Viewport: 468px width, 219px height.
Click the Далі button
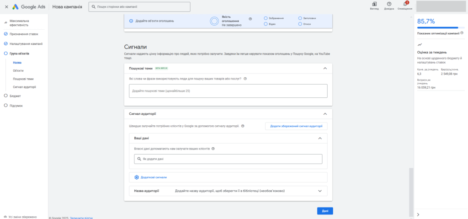coord(324,211)
